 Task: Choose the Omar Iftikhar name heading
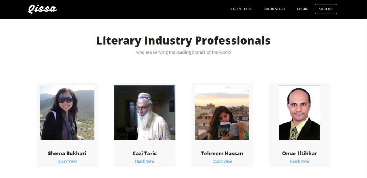299,153
